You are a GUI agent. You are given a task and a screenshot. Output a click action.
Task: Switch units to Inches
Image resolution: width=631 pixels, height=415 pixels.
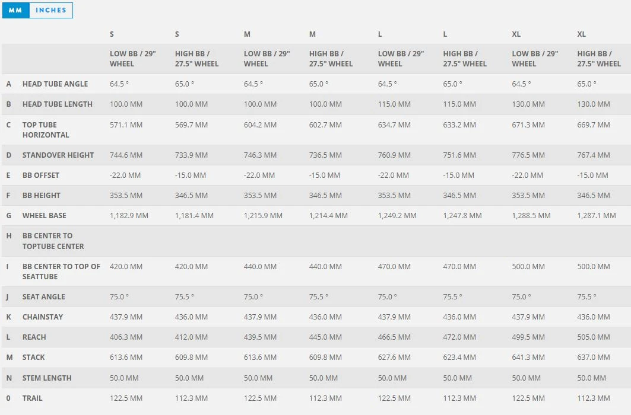[x=51, y=10]
